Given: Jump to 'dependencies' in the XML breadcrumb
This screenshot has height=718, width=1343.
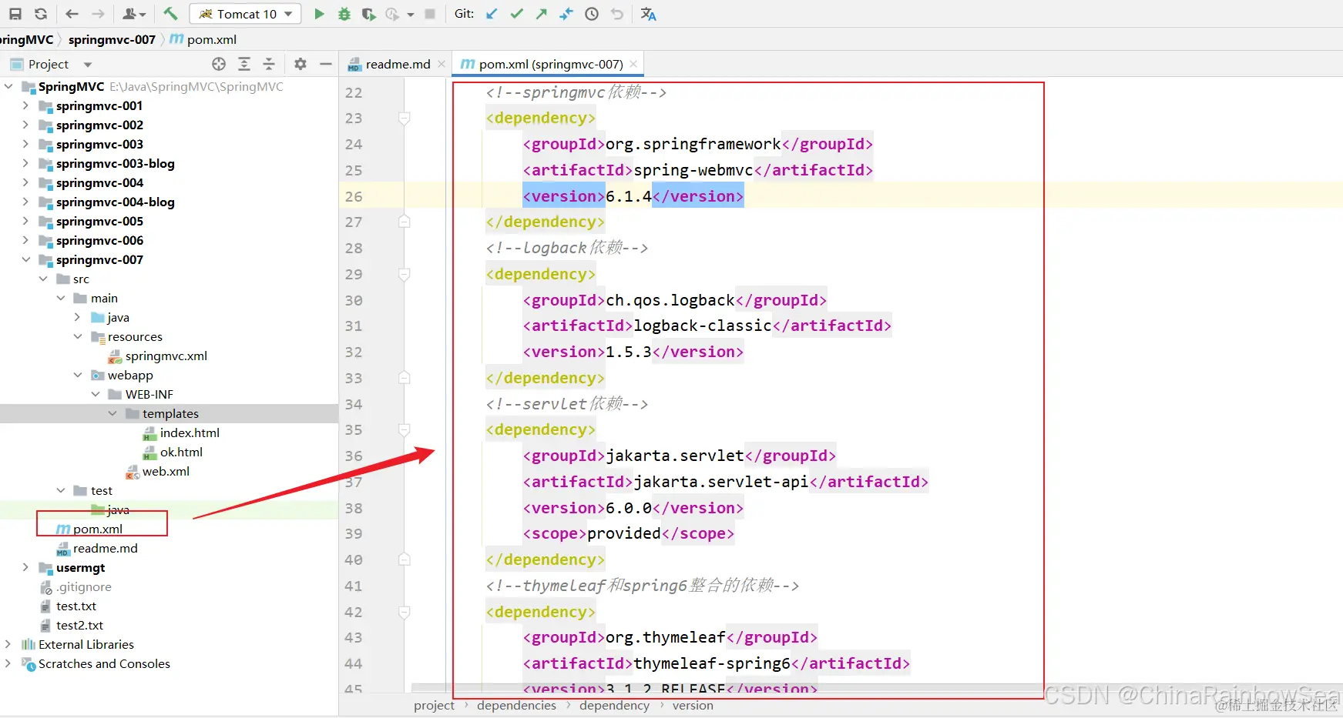Looking at the screenshot, I should pos(516,705).
